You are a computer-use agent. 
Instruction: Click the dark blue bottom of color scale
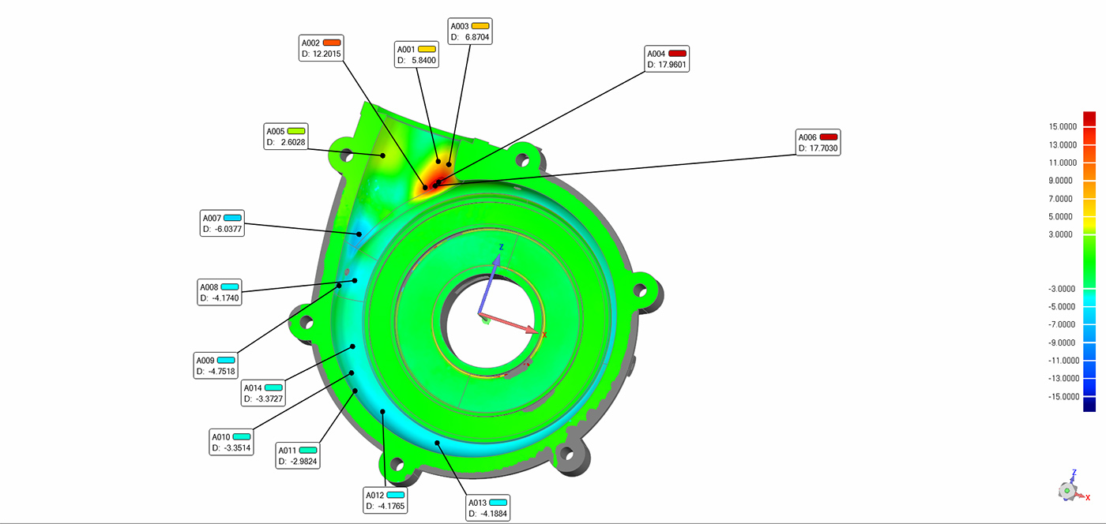click(1089, 405)
